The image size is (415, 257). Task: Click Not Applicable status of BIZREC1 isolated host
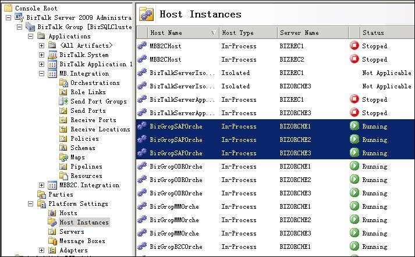tap(386, 73)
